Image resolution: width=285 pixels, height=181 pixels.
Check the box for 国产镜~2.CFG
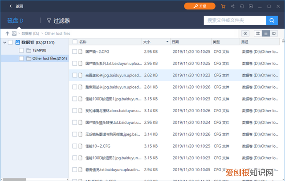(x=75, y=52)
